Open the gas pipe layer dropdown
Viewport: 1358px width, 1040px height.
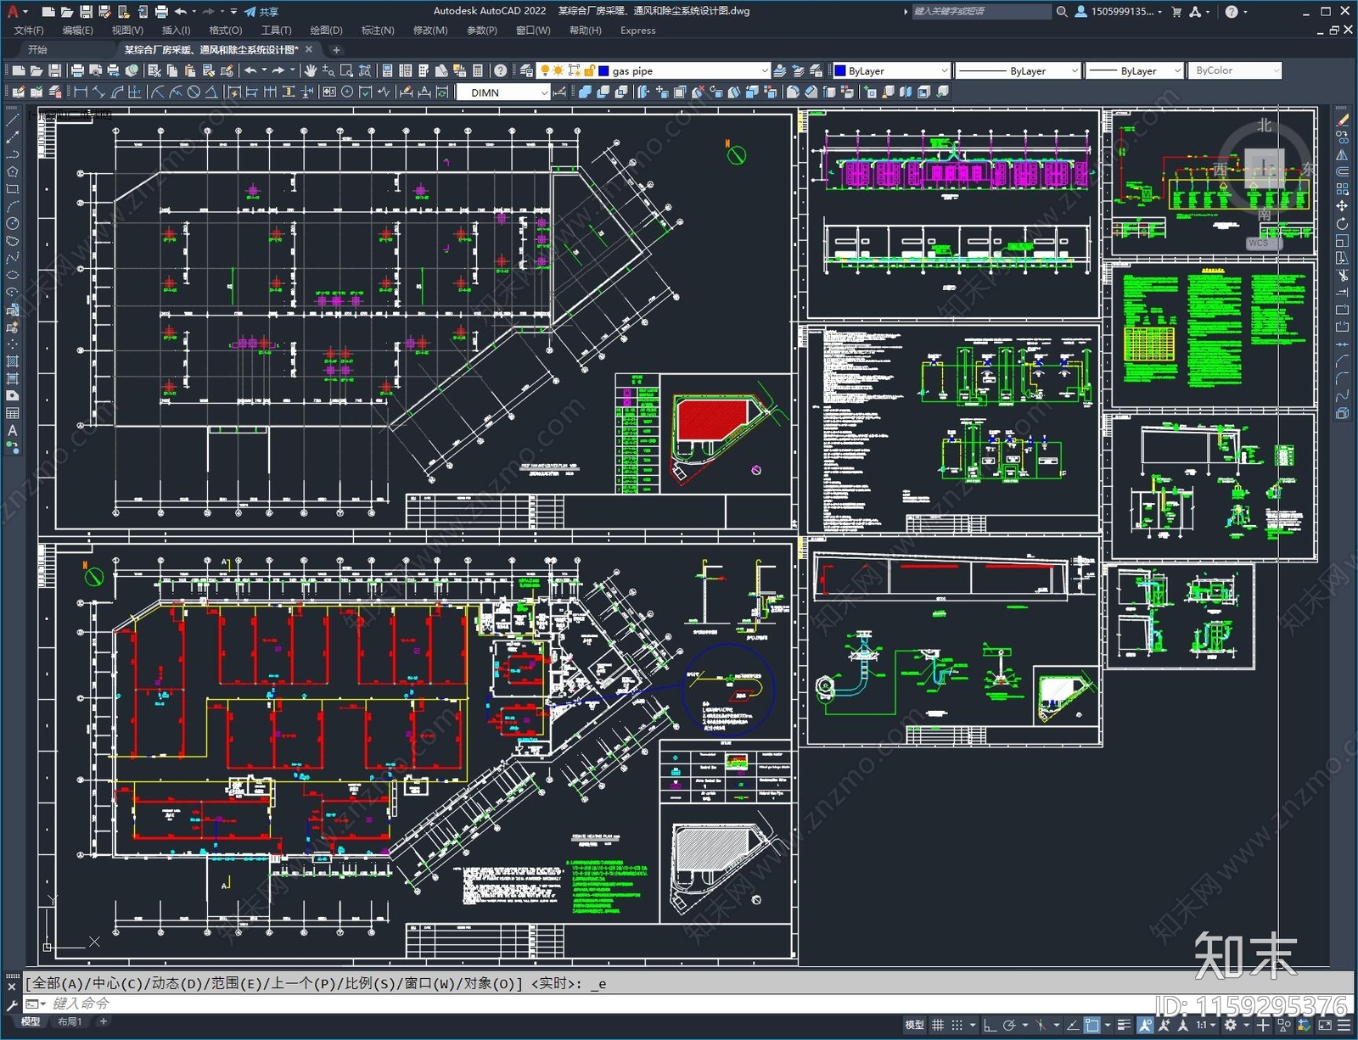764,71
